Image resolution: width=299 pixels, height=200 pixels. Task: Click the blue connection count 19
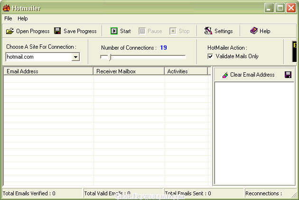click(x=163, y=47)
